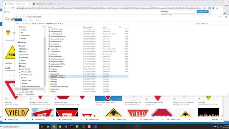Select the readme.docx Word document icon

point(49,49)
